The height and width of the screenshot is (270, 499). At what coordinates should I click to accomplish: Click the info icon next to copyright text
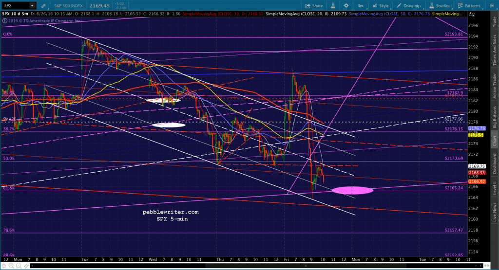point(4,20)
